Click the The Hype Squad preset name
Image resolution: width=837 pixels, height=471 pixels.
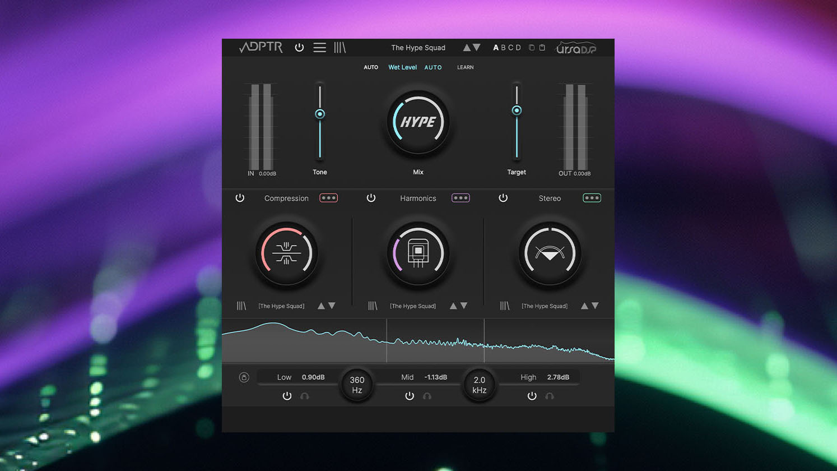418,48
